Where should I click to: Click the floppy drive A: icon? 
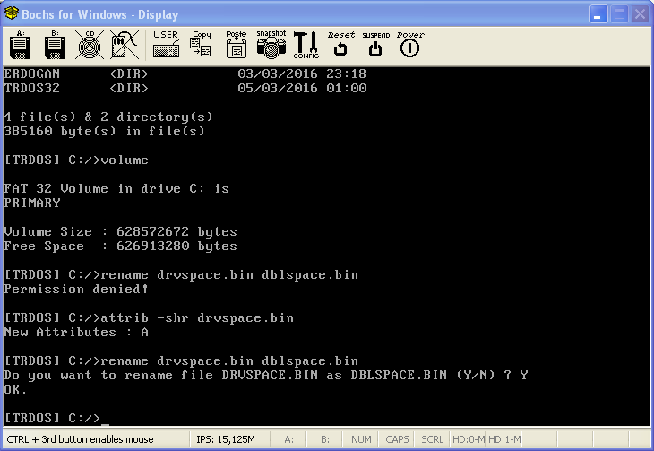coord(20,45)
